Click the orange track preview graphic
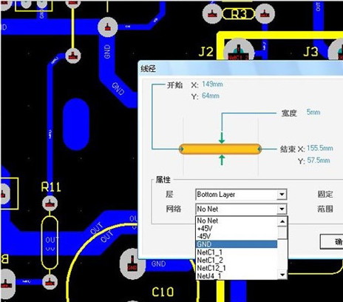Viewport: 343px width, 302px height. click(220, 149)
